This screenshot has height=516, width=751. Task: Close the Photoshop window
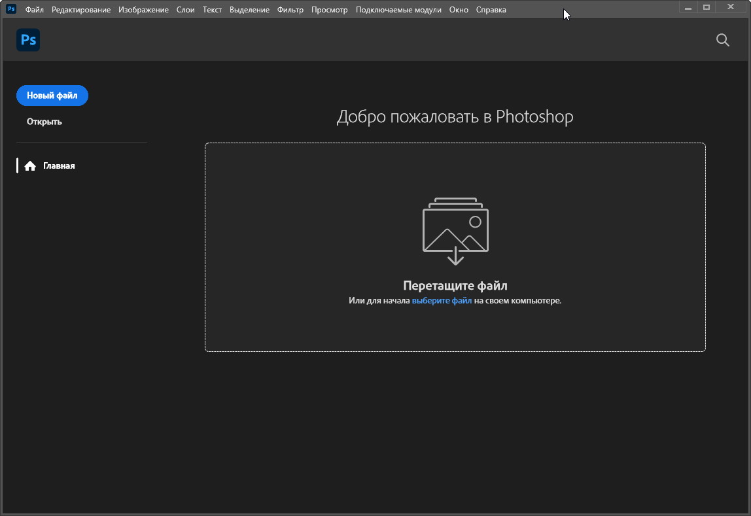[731, 7]
